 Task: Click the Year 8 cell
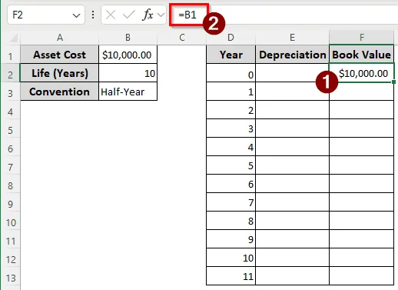231,221
